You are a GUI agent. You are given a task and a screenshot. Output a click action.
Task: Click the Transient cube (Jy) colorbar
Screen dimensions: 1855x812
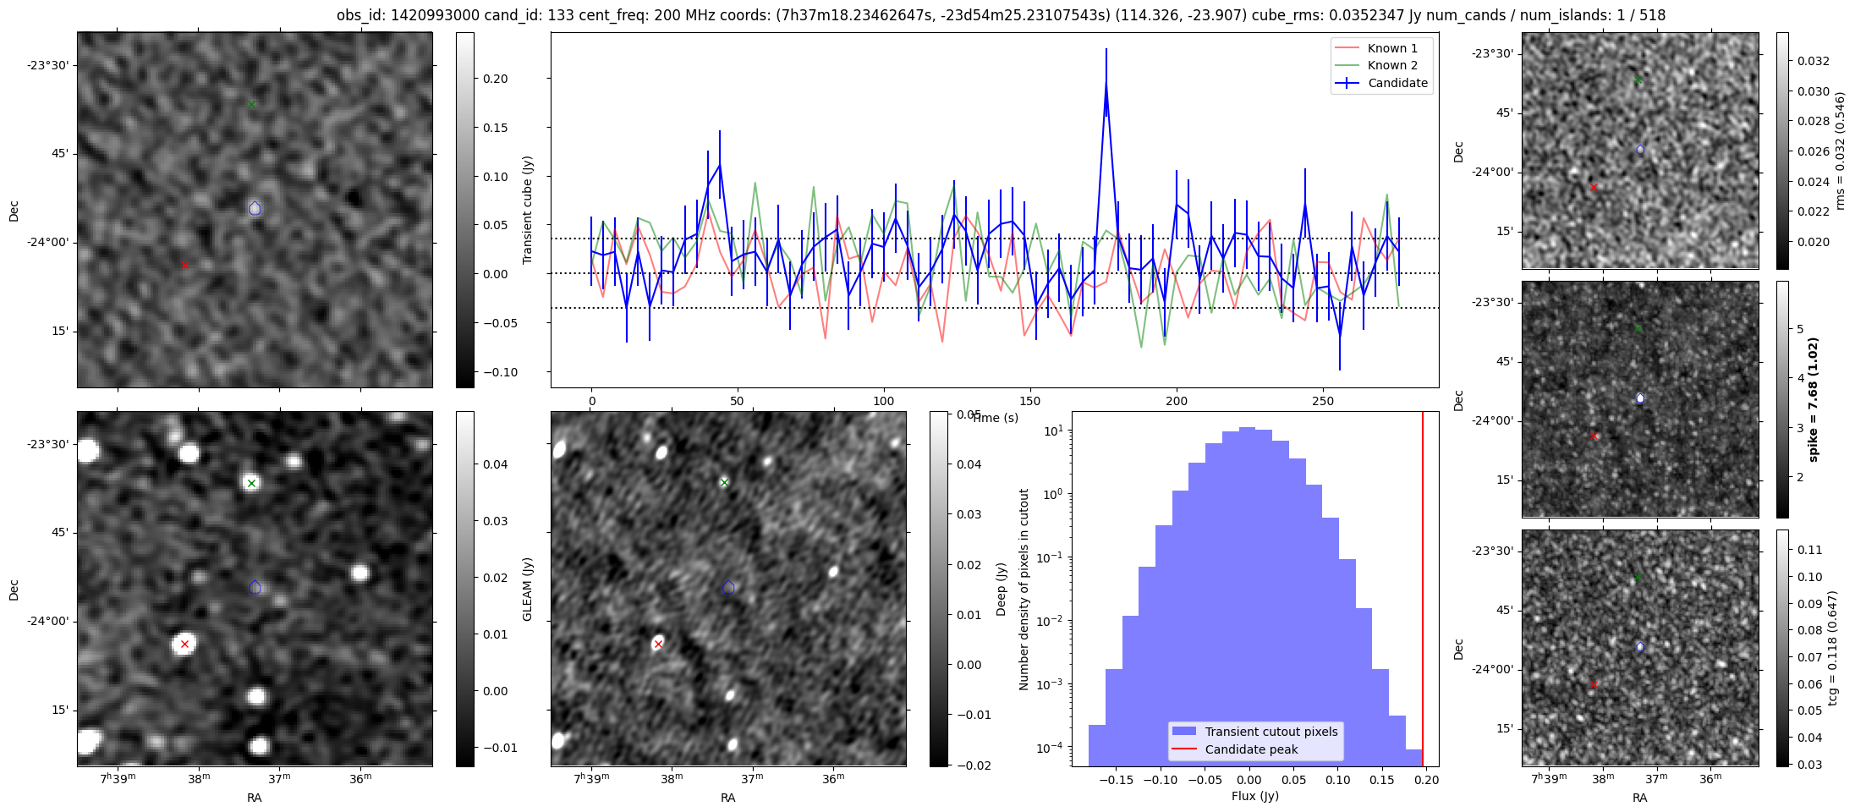coord(464,210)
